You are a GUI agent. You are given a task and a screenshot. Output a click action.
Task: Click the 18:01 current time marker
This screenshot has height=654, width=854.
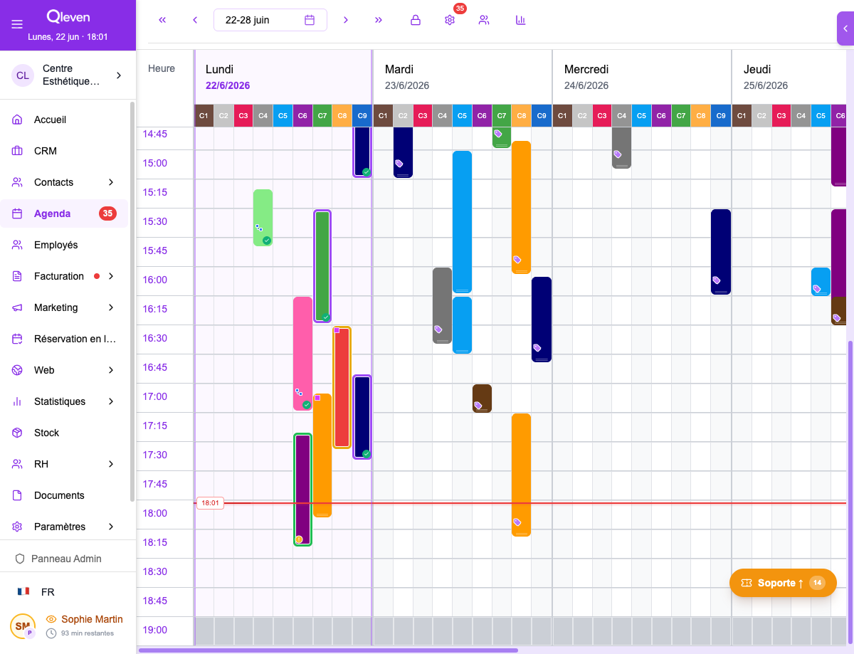[210, 503]
